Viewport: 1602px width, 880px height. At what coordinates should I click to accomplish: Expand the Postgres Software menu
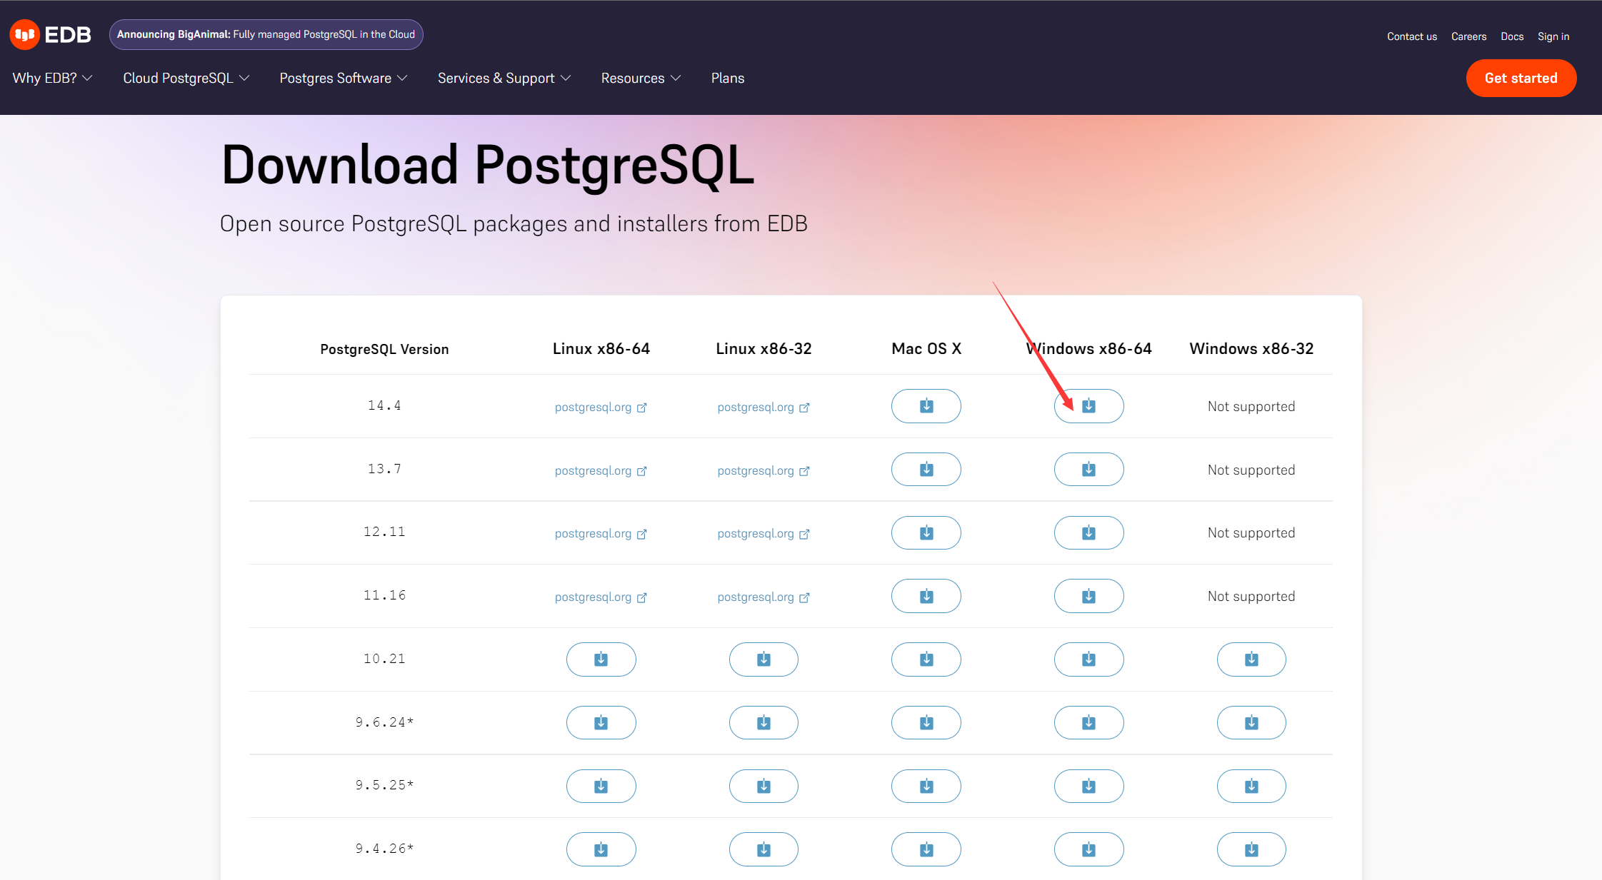343,78
